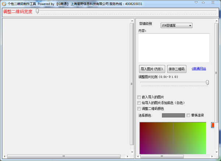Toggle 给导入的图片添加底色（白色） checkbox

click(139, 103)
